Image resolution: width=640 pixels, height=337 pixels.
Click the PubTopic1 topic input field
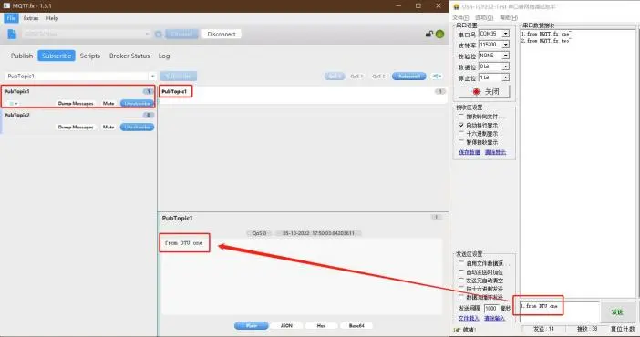(77, 76)
